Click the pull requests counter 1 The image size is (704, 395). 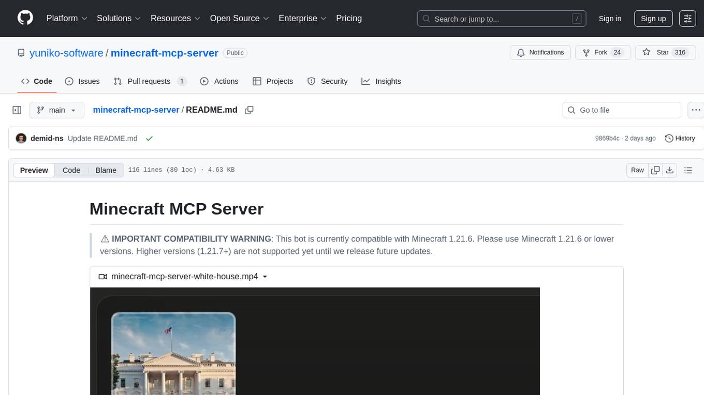coord(182,81)
